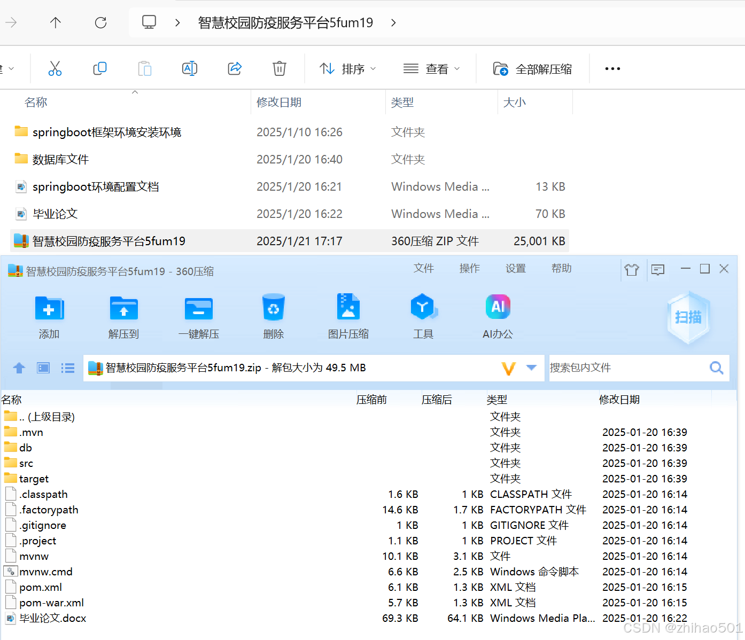Screen dimensions: 745x640
Task: Click the Paste clipboard icon in Explorer
Action: click(145, 68)
